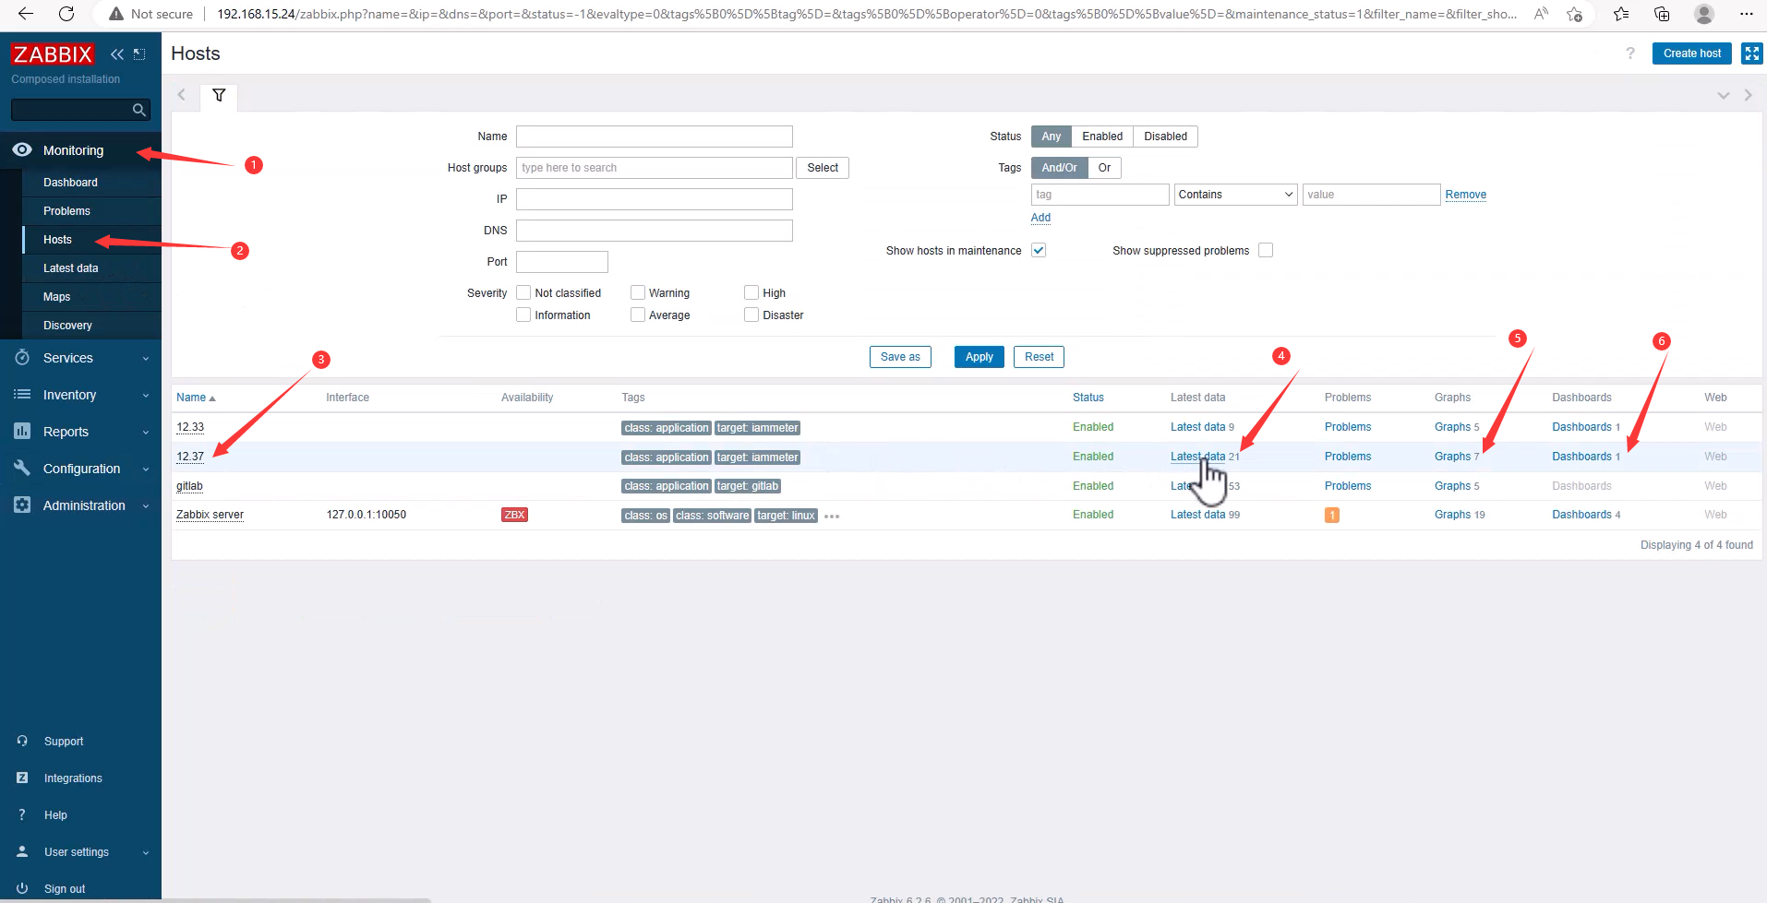The image size is (1767, 903).
Task: Go to Dashboard in sidebar menu
Action: point(70,183)
